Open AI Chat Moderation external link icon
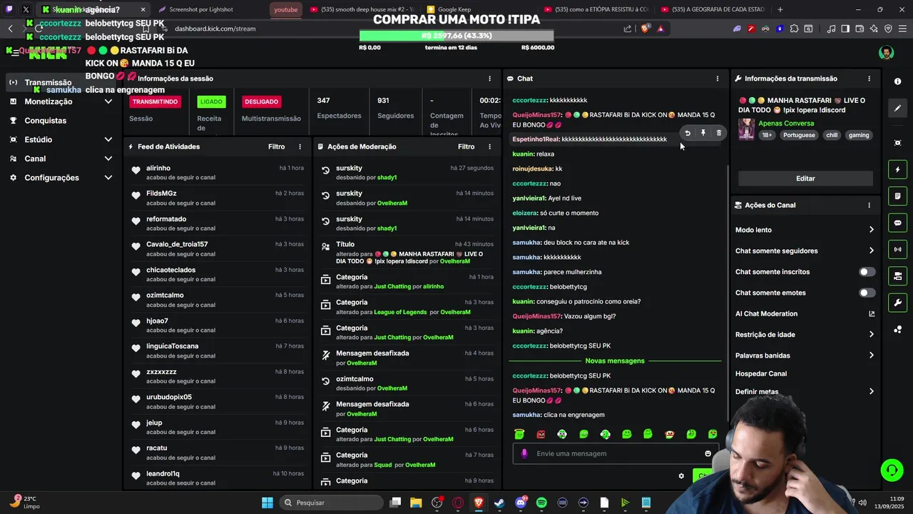 tap(871, 313)
